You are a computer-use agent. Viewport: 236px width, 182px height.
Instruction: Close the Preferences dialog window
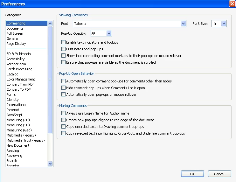pos(232,3)
